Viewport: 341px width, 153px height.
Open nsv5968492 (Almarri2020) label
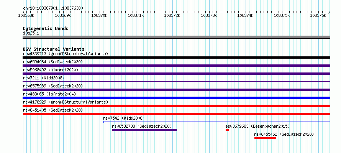[x=51, y=70]
